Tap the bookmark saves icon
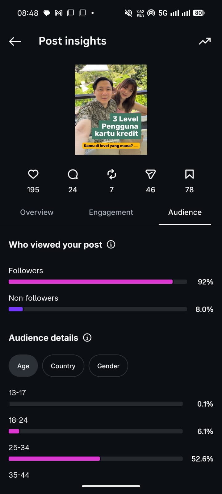The image size is (222, 494). click(x=189, y=174)
